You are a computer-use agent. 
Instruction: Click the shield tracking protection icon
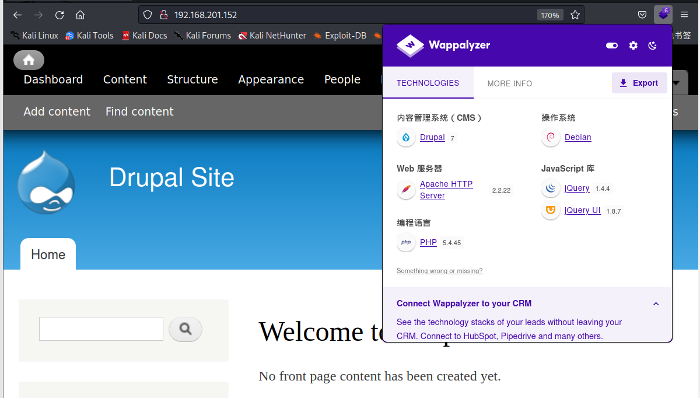pos(148,15)
